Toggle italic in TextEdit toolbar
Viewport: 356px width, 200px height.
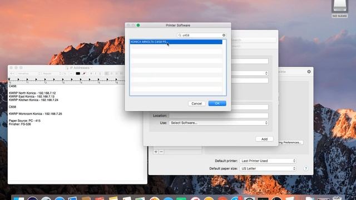96,73
